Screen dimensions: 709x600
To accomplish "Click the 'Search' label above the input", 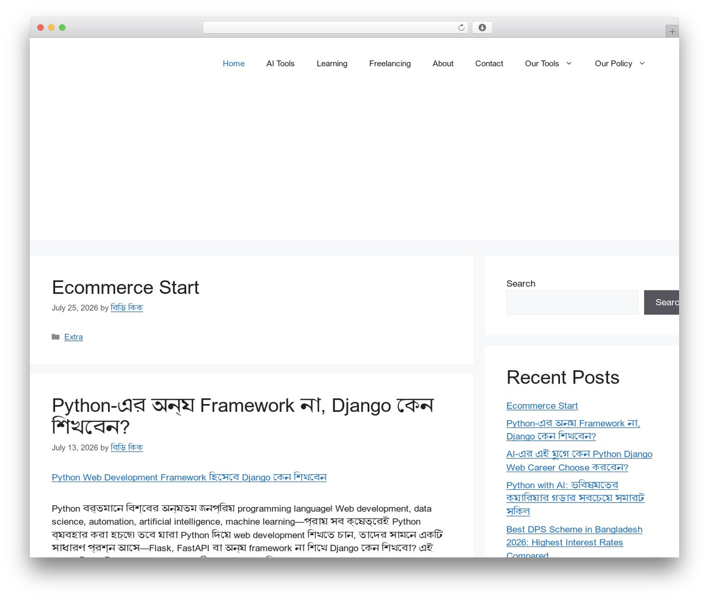I will pyautogui.click(x=521, y=283).
